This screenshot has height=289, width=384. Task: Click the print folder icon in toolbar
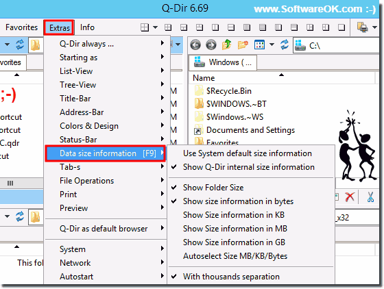tap(362, 27)
